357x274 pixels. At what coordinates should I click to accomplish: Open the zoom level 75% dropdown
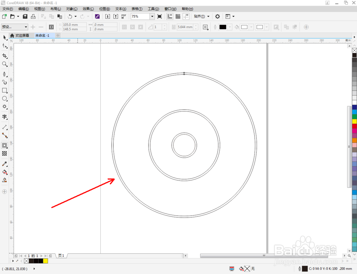152,16
